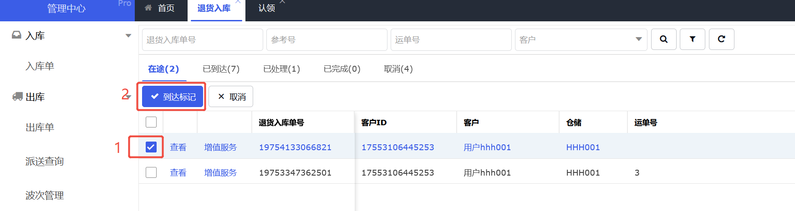Collapse the 入库 sidebar menu arrow
The image size is (795, 211).
click(x=128, y=35)
